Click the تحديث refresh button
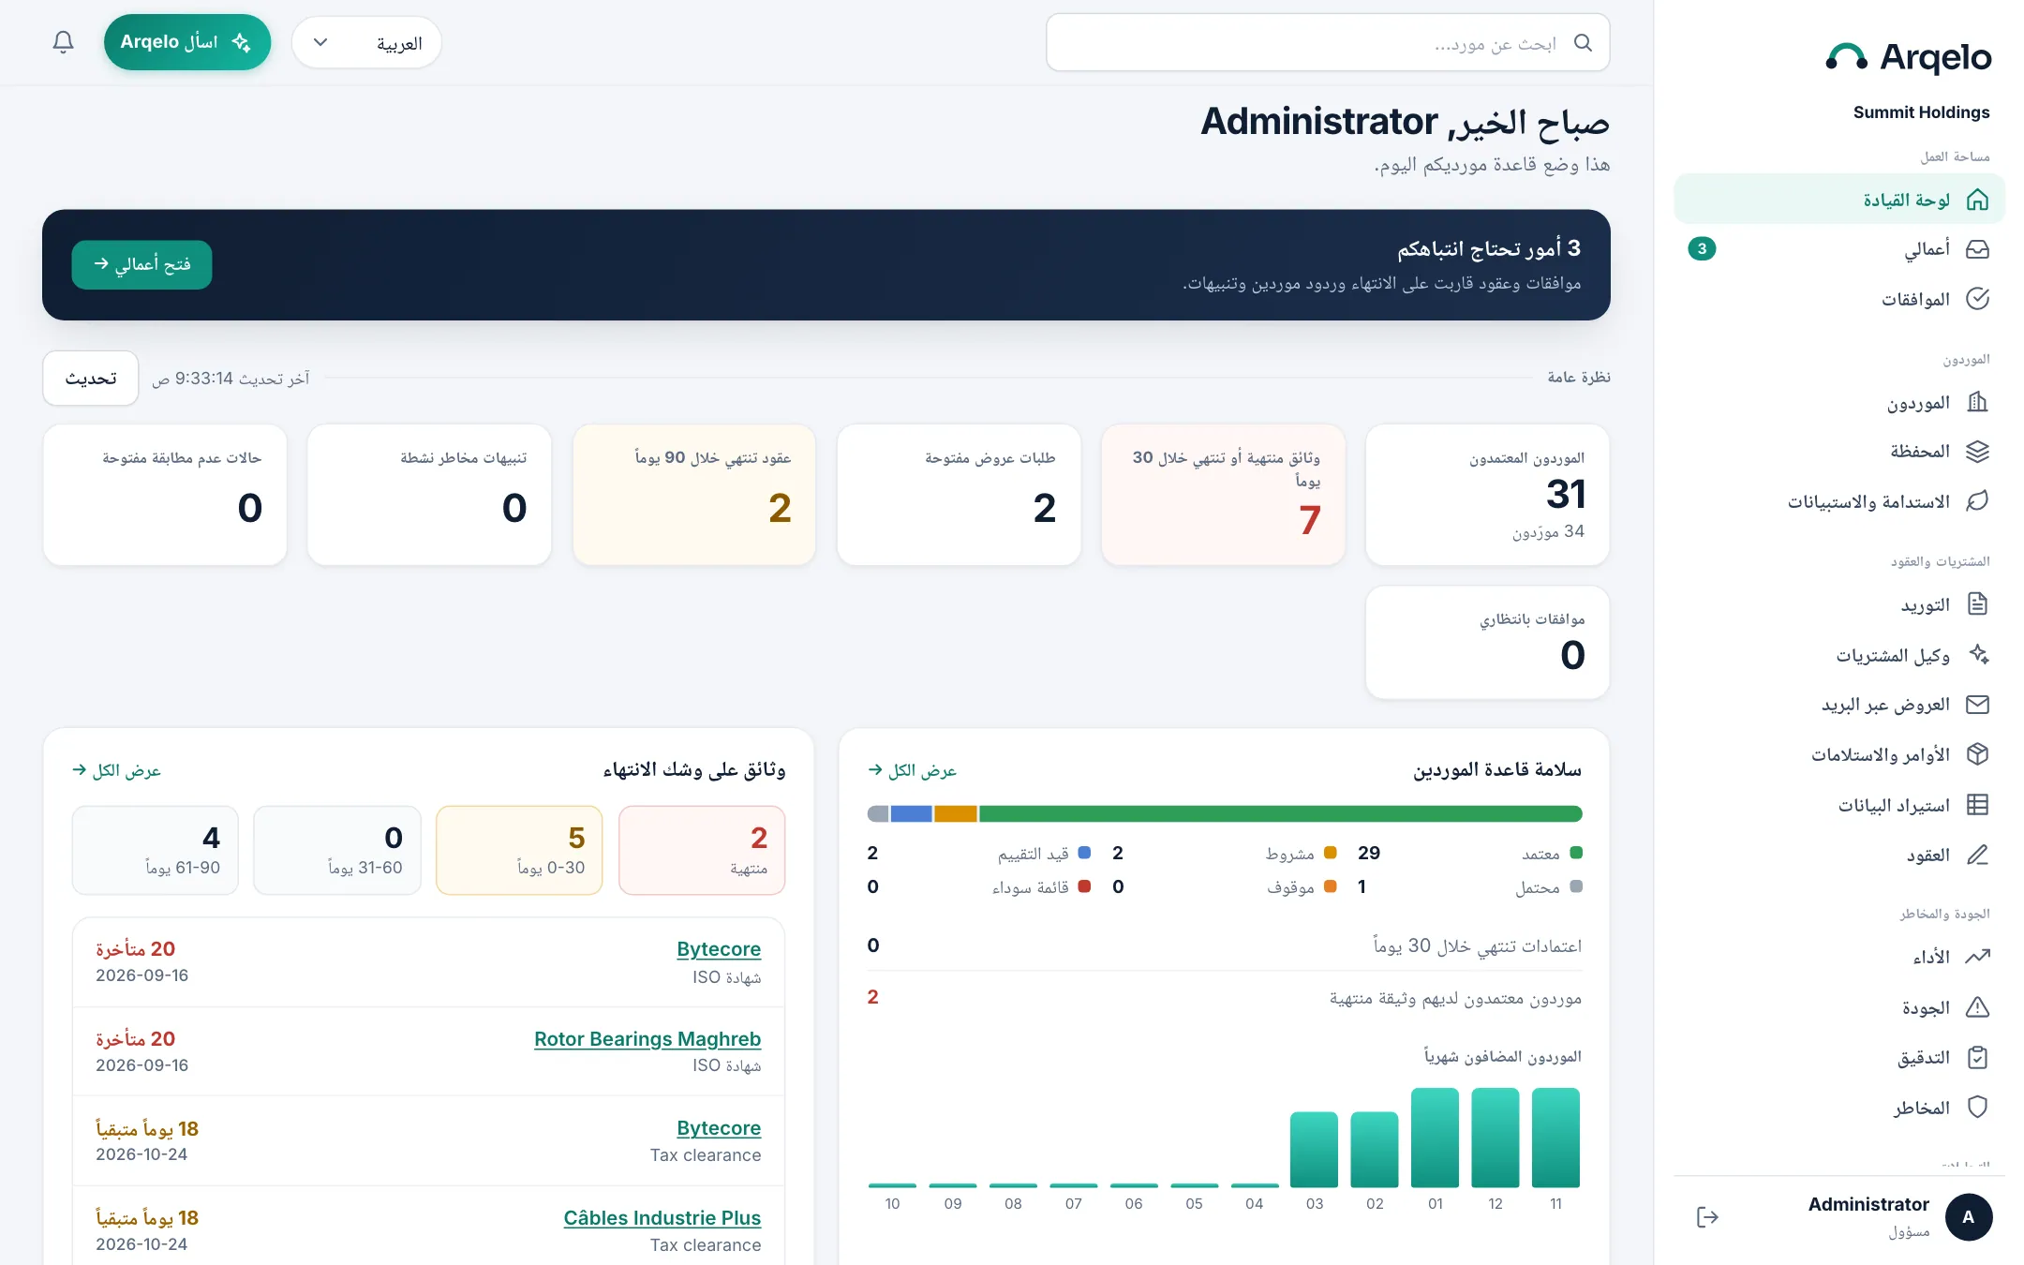The width and height of the screenshot is (2024, 1265). tap(91, 379)
